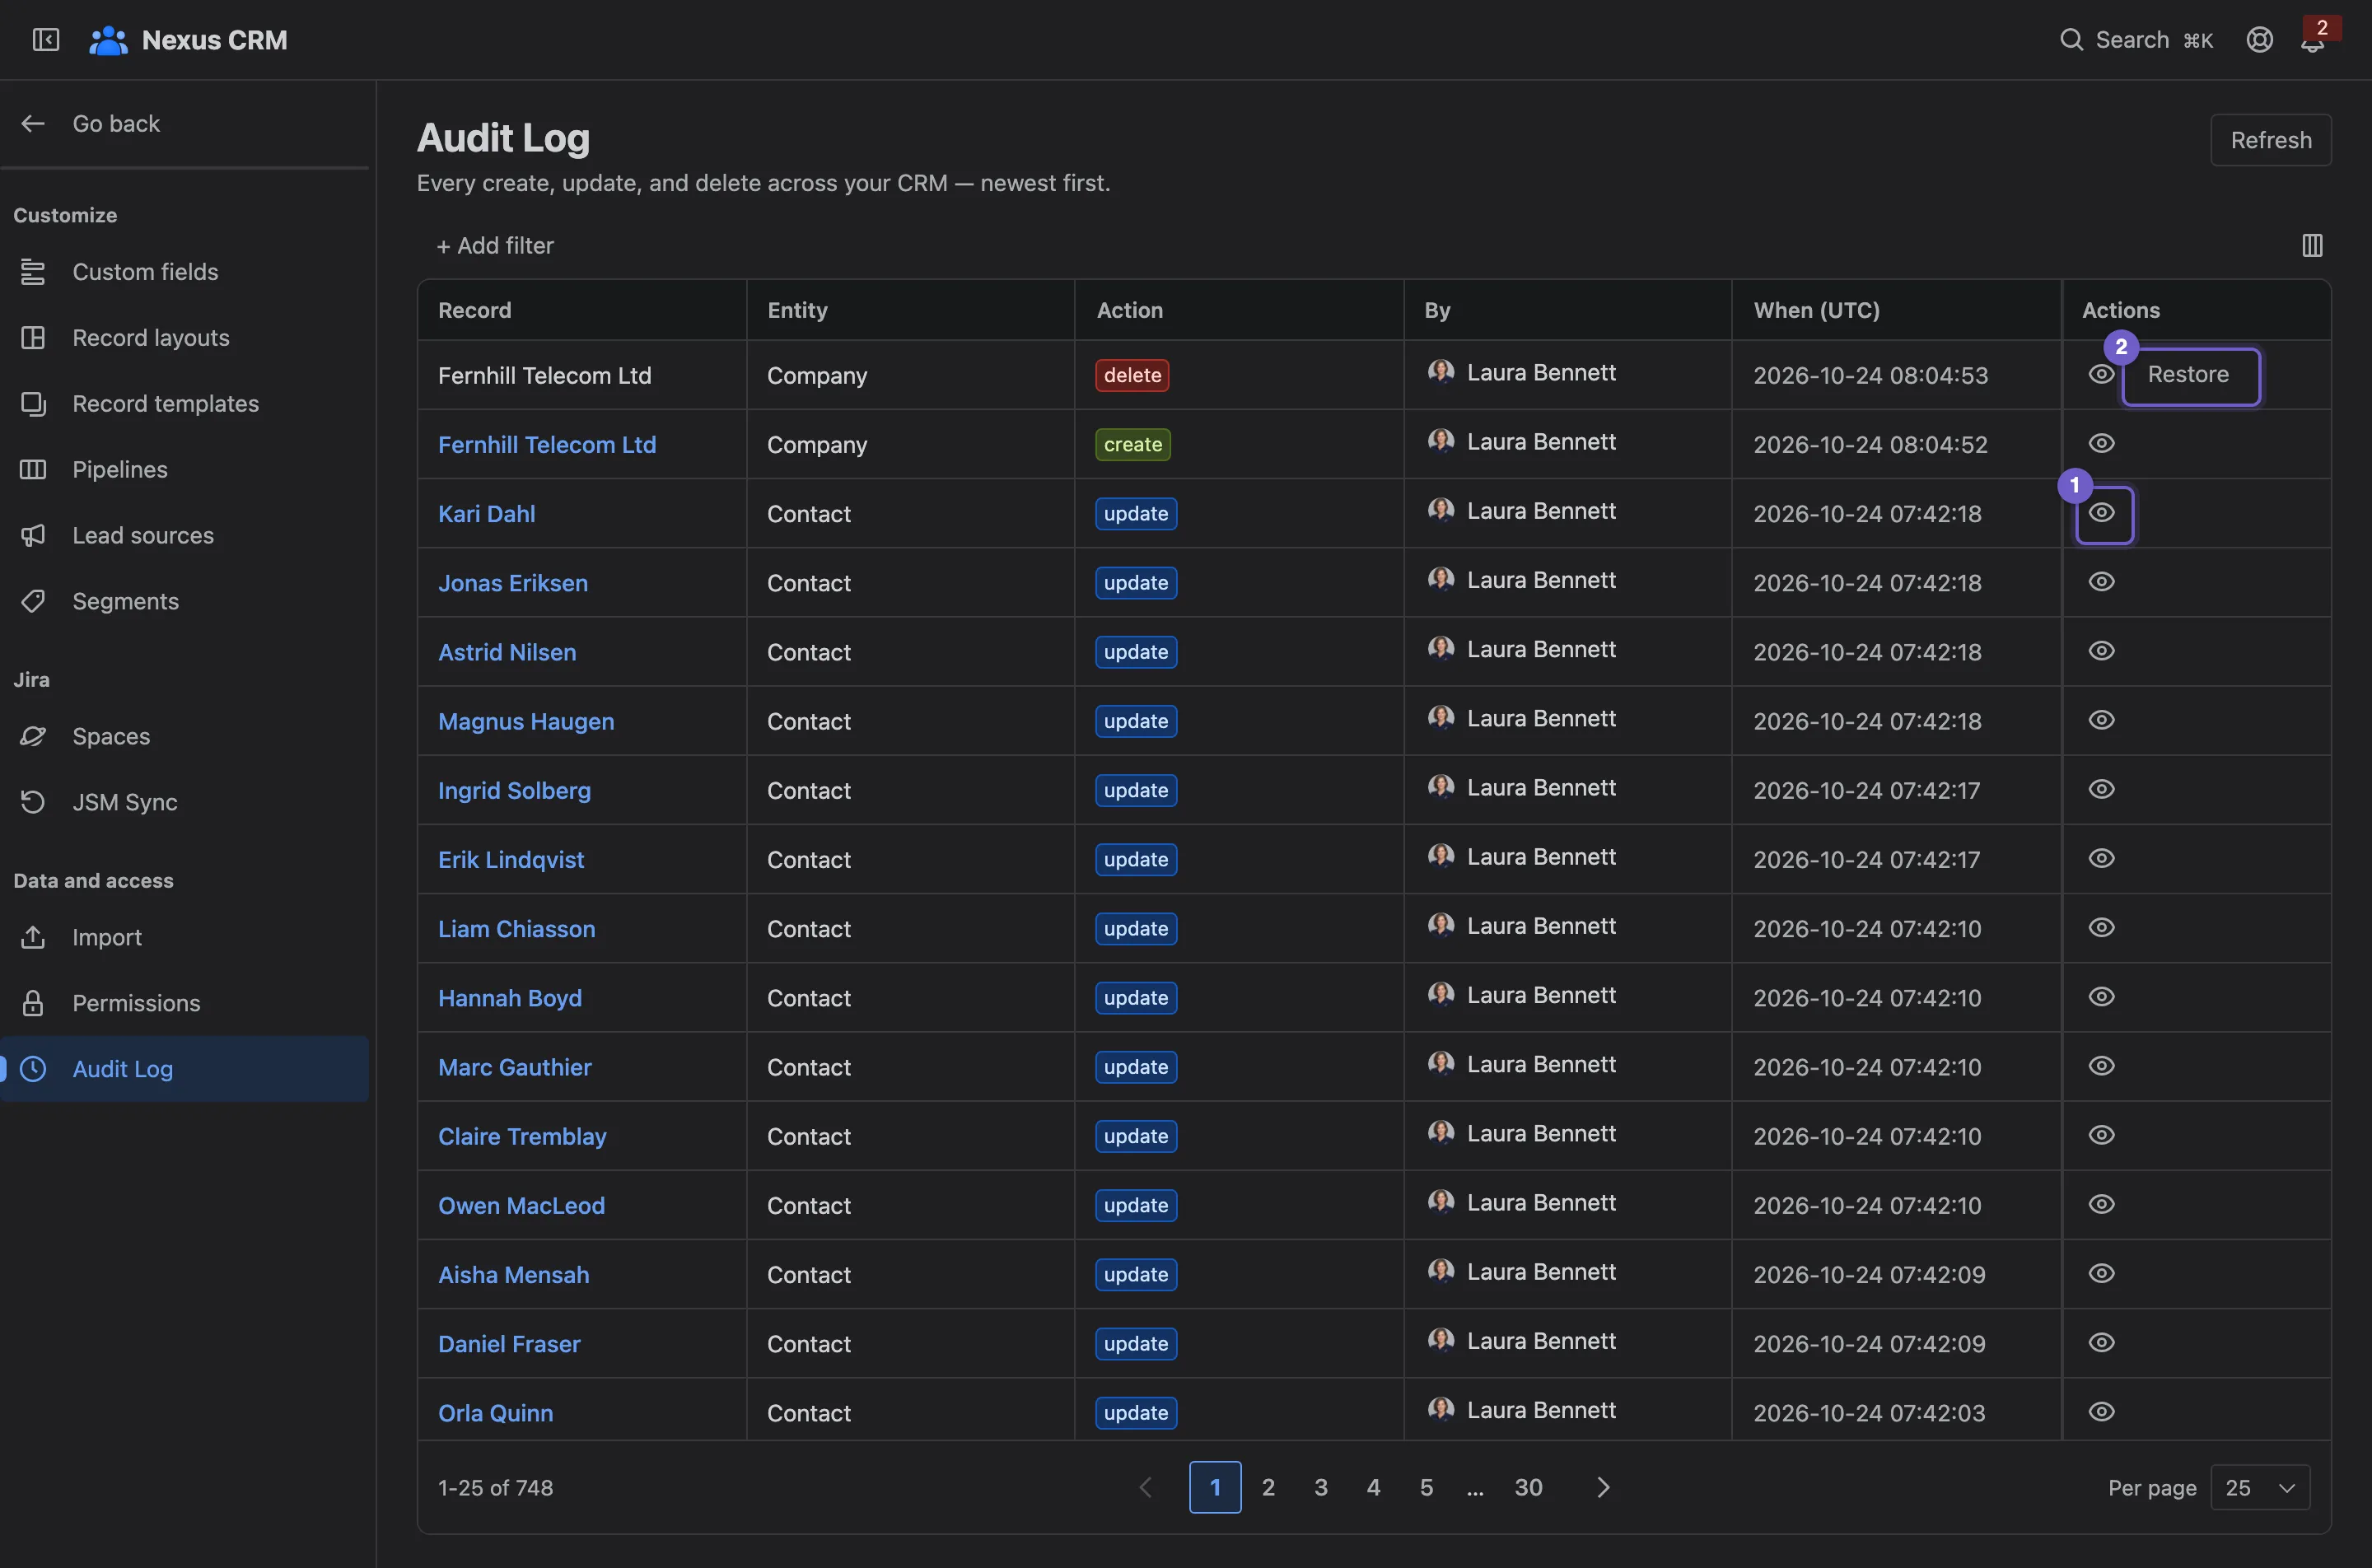View details of Jonas Eriksen update
The width and height of the screenshot is (2372, 1568).
coord(2101,581)
